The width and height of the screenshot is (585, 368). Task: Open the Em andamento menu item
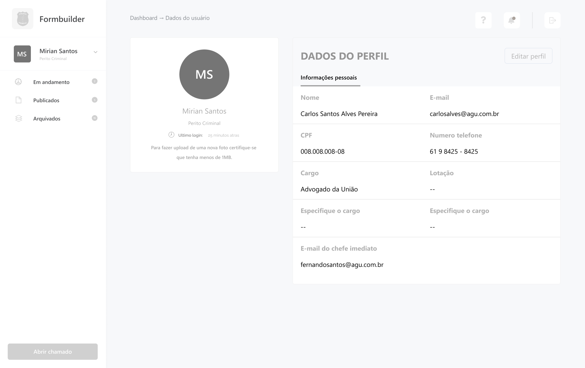point(51,82)
